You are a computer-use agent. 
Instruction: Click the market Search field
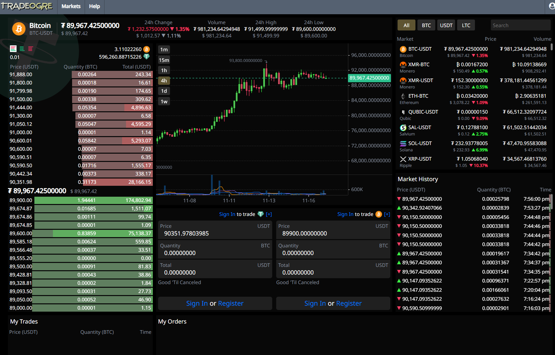pos(521,25)
